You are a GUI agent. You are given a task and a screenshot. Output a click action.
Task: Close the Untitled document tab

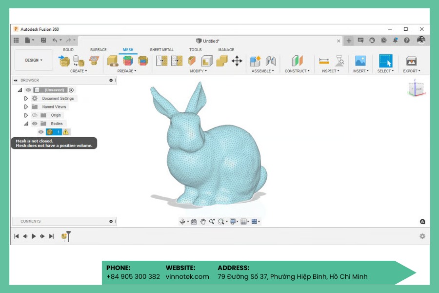coord(339,41)
